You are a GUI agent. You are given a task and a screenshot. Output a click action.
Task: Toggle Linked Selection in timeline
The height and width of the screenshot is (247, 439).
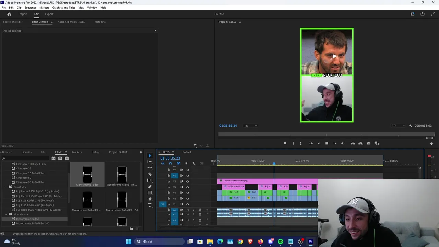point(178,163)
